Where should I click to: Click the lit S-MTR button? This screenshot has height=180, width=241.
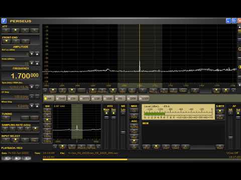click(220, 111)
